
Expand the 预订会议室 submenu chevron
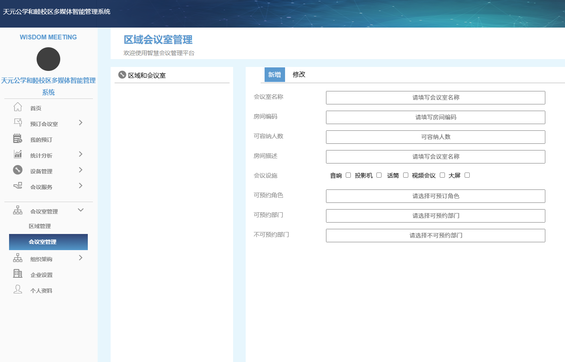[81, 123]
